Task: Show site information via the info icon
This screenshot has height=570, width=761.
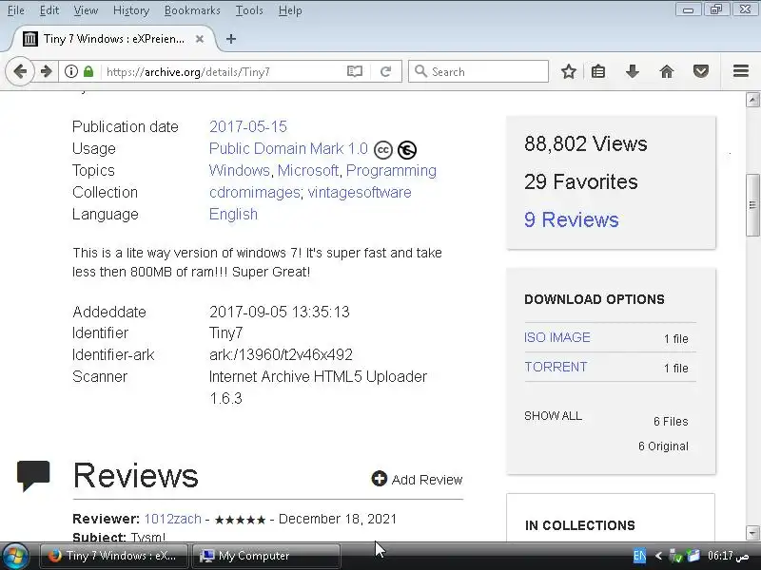Action: point(70,72)
